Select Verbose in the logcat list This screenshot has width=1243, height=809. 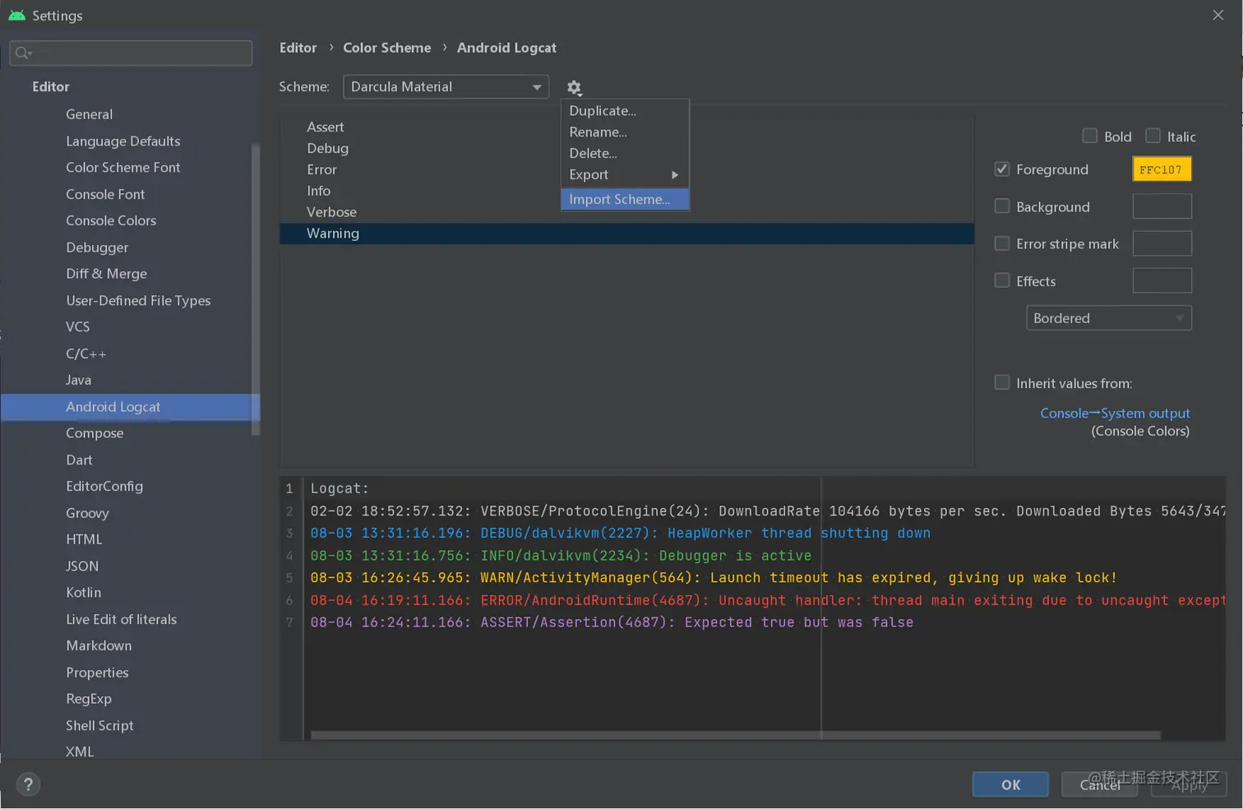331,212
